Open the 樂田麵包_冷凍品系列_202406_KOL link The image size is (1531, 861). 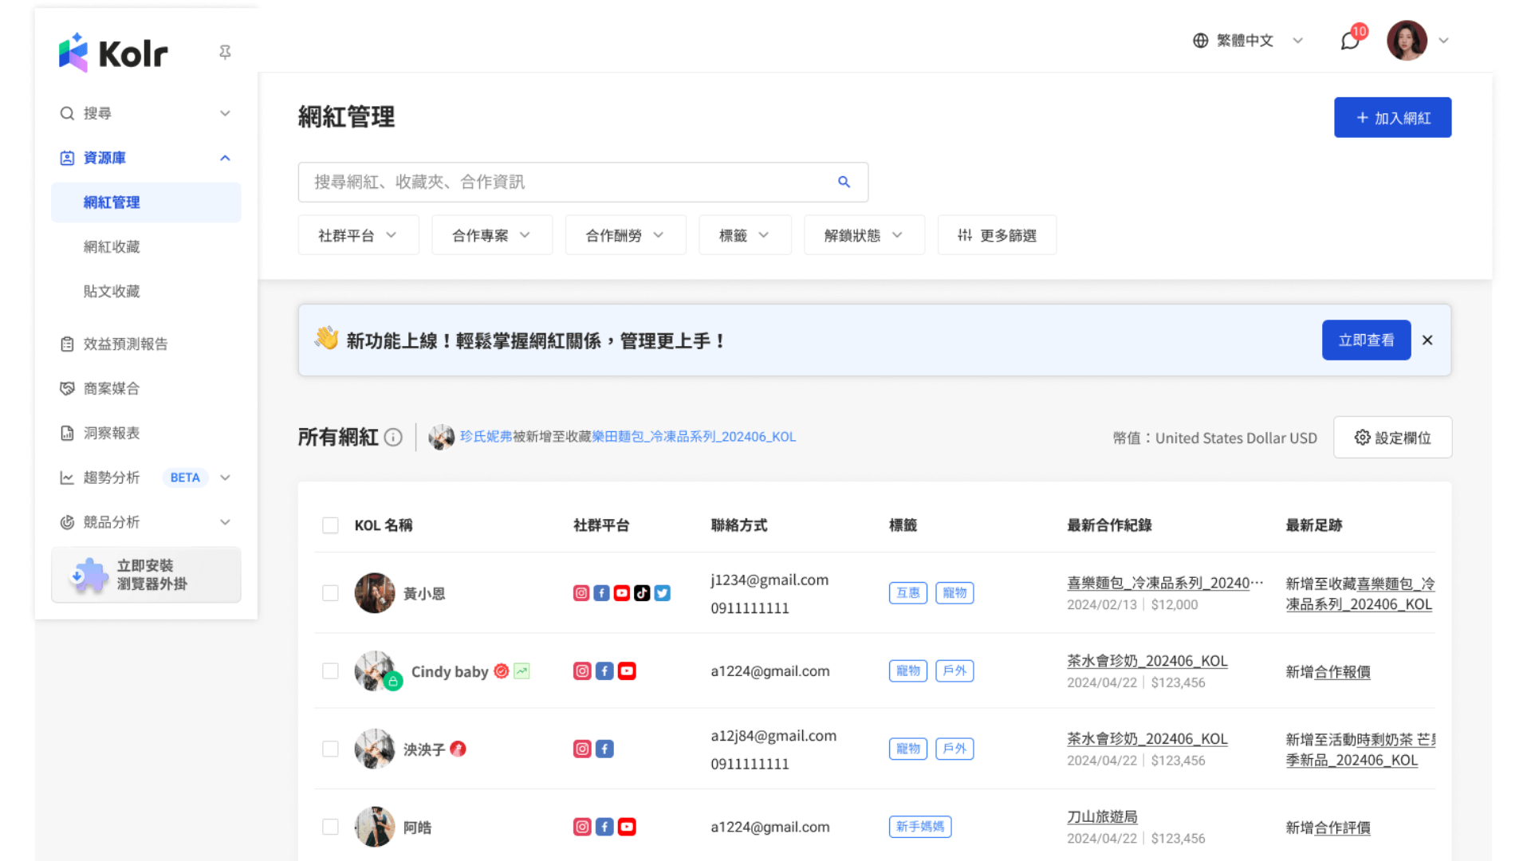[x=694, y=437]
